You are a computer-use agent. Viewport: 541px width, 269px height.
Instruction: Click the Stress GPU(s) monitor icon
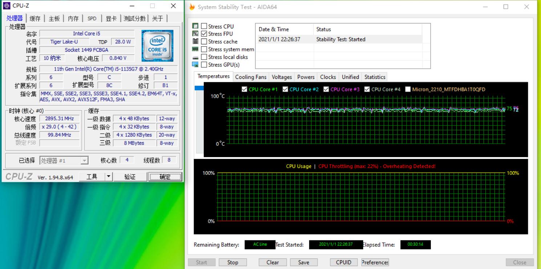pyautogui.click(x=195, y=65)
